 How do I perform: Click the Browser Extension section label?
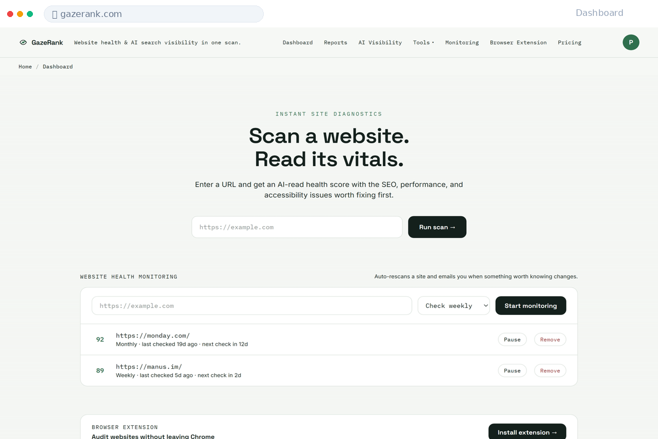coord(125,427)
